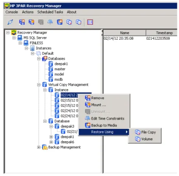This screenshot has height=176, width=179.
Task: Click the FINLESS host icon
Action: (x=26, y=43)
